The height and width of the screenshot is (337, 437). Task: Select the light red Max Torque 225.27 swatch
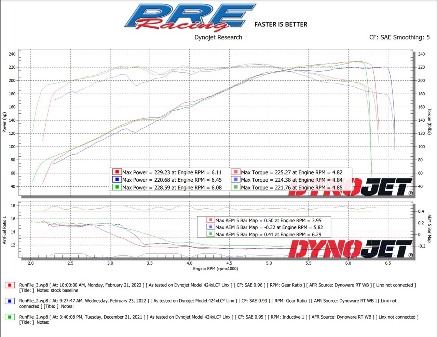tap(236, 172)
